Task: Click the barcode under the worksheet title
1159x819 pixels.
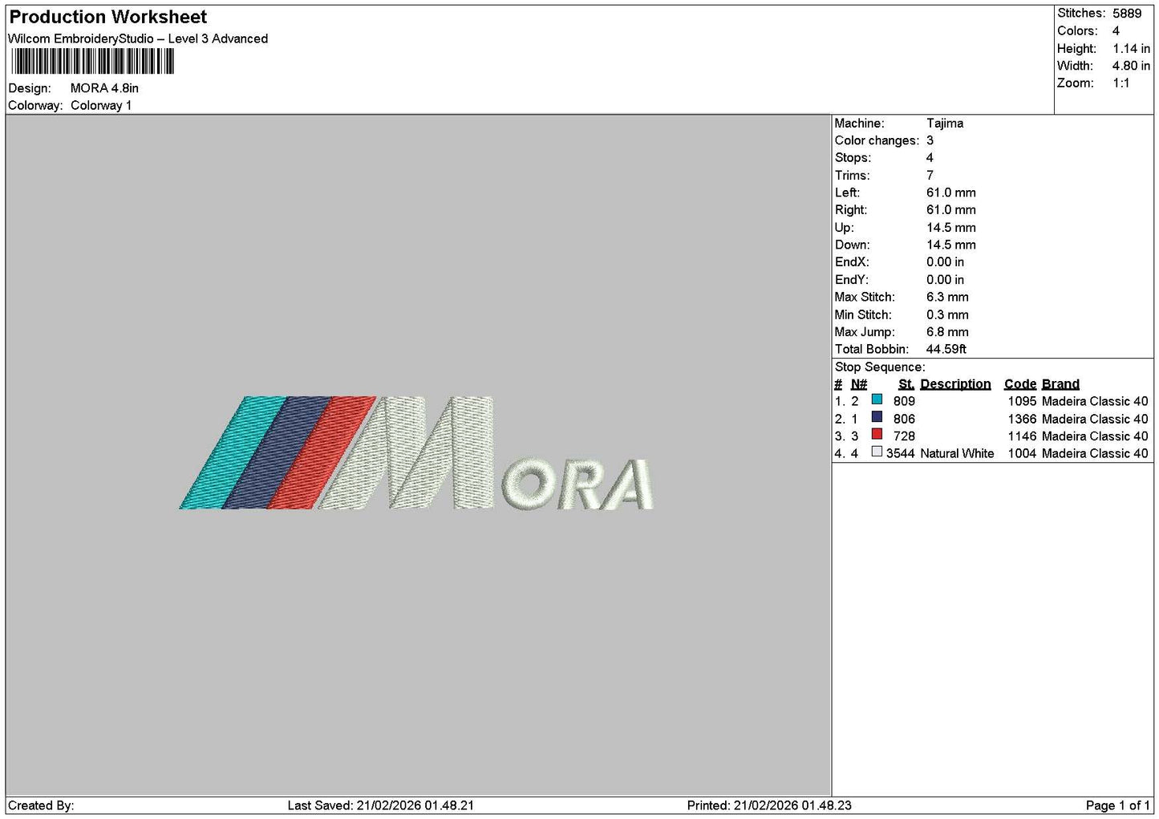Action: pyautogui.click(x=91, y=62)
